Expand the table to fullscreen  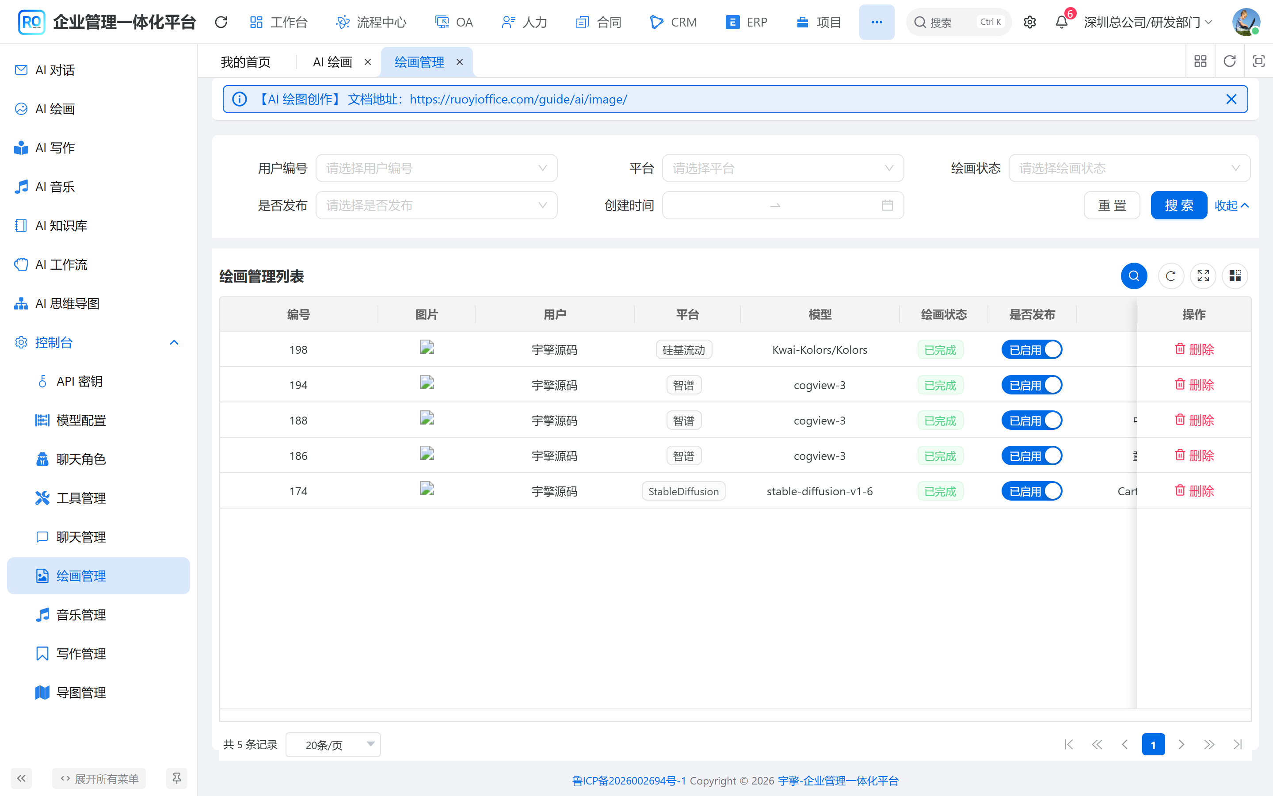(1203, 276)
